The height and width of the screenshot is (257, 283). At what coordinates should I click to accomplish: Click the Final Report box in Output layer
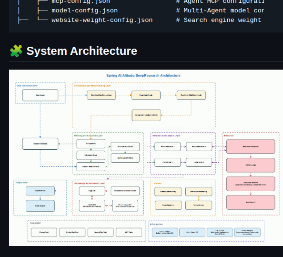[40, 206]
